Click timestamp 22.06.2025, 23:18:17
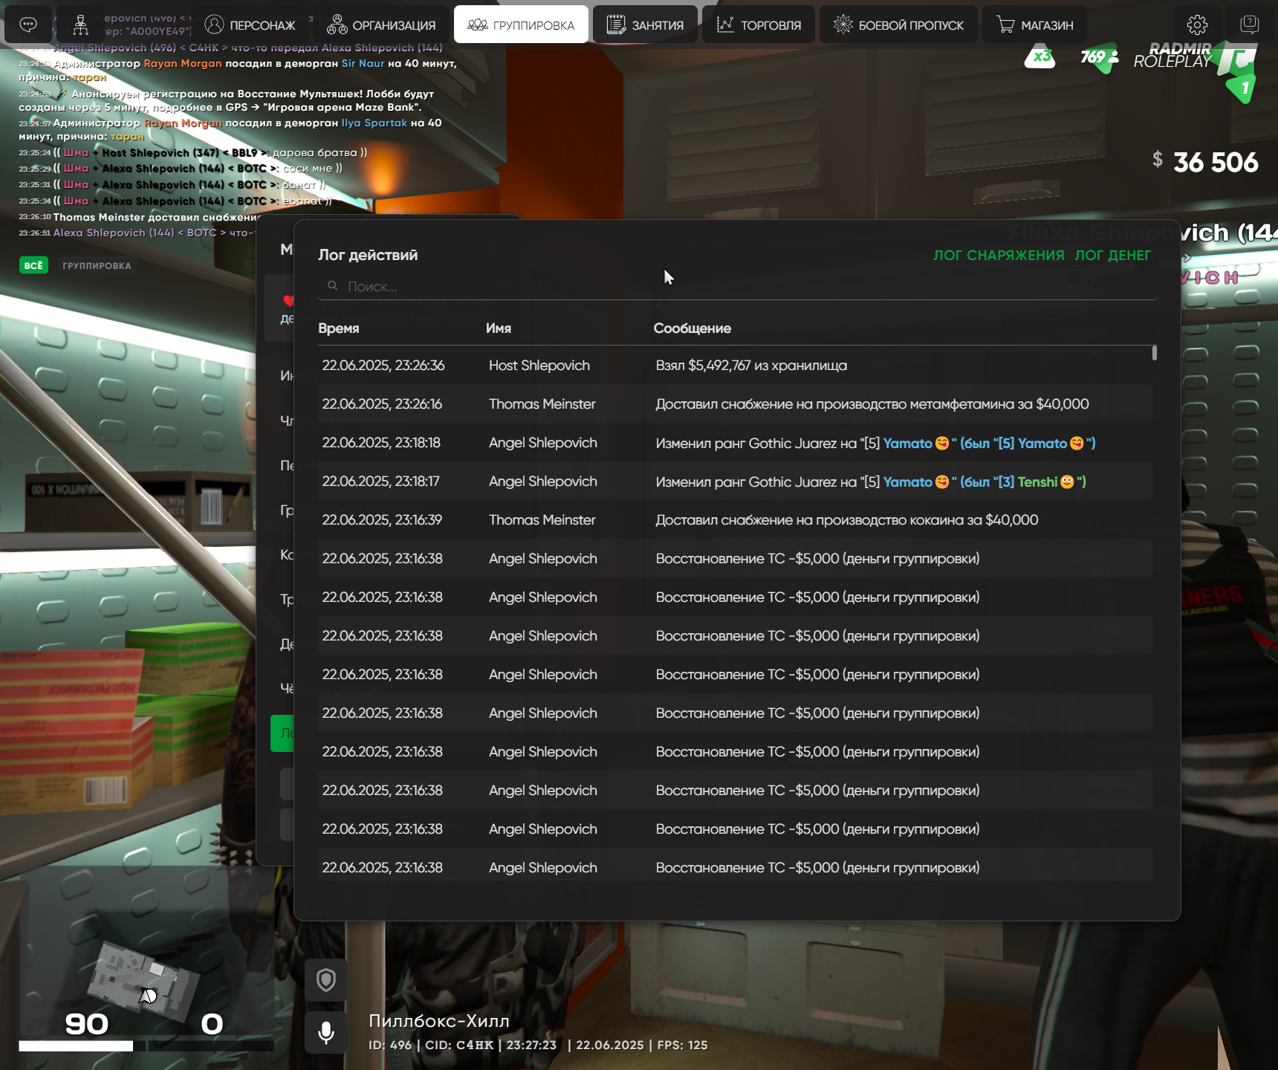Screen dimensions: 1278x1070 pyautogui.click(x=380, y=481)
